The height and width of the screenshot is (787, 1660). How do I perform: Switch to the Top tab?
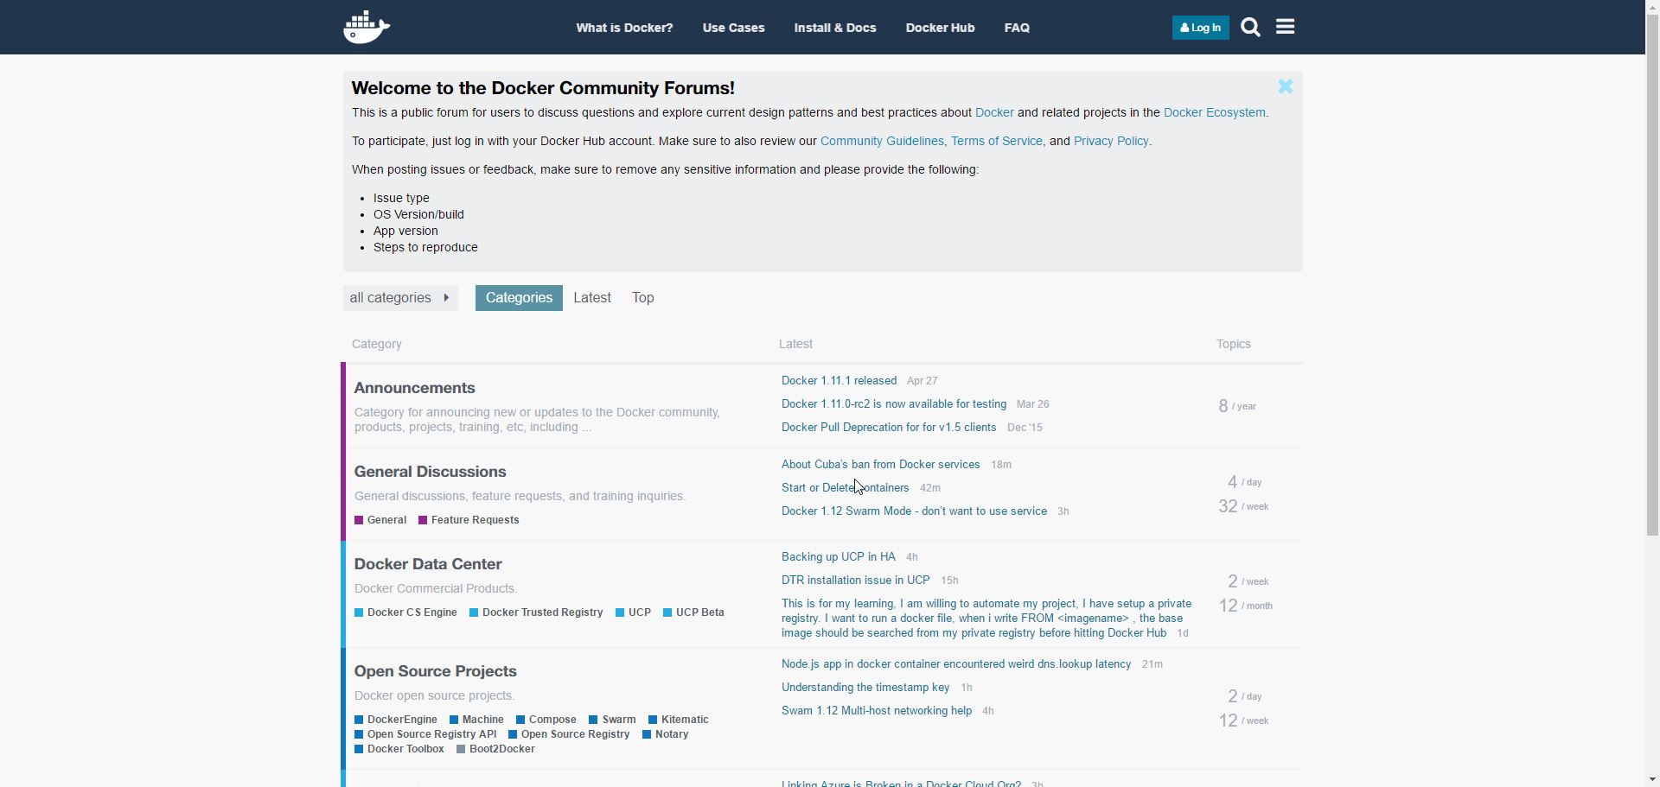tap(642, 298)
